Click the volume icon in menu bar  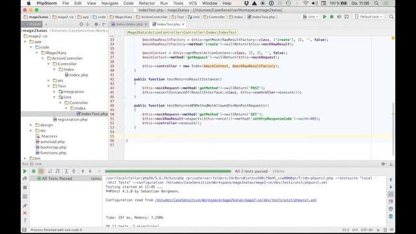(x=315, y=3)
